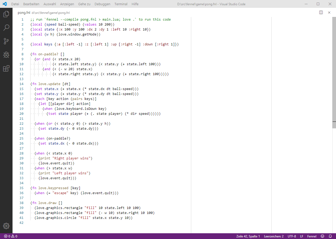Close the Visual Studio Code window
This screenshot has width=336, height=239.
coord(330,4)
